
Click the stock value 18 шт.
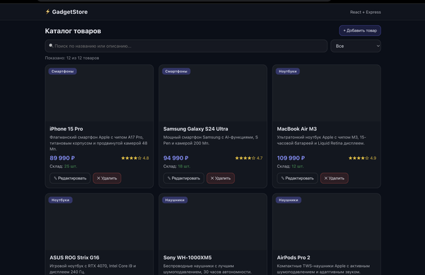pos(184,166)
